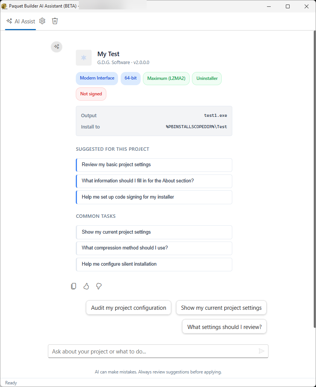This screenshot has height=387, width=316.
Task: Click the Not signed warning badge
Action: point(91,93)
